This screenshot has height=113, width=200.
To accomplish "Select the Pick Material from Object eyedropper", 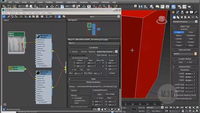I will coord(8,17).
